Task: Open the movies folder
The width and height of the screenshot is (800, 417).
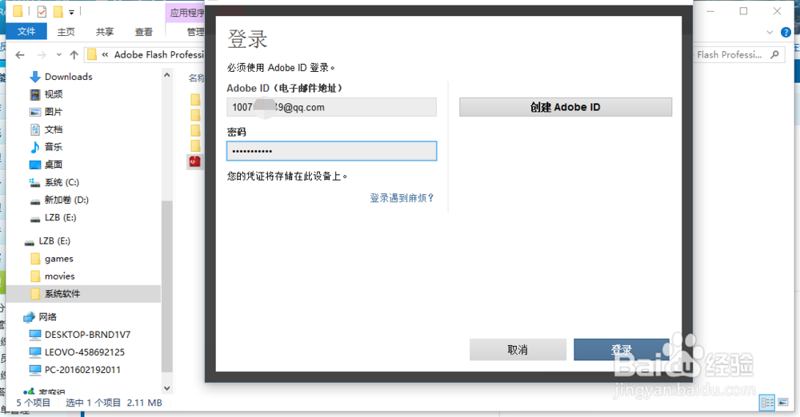Action: click(60, 276)
